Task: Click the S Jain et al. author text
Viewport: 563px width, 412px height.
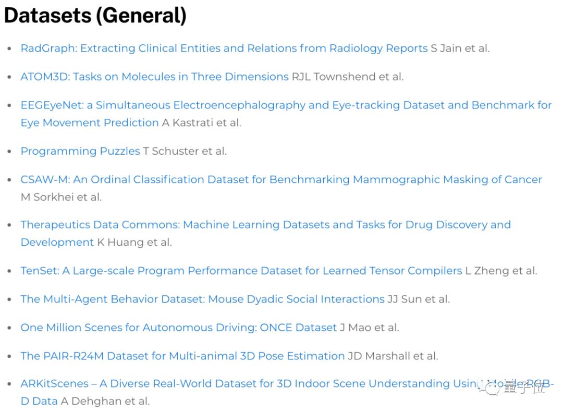Action: pyautogui.click(x=460, y=48)
